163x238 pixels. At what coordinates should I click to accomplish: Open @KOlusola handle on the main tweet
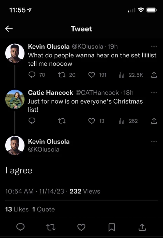tap(43, 149)
